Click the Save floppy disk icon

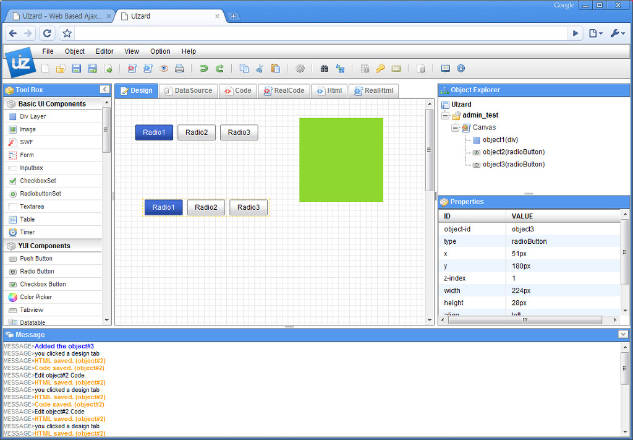tap(76, 69)
